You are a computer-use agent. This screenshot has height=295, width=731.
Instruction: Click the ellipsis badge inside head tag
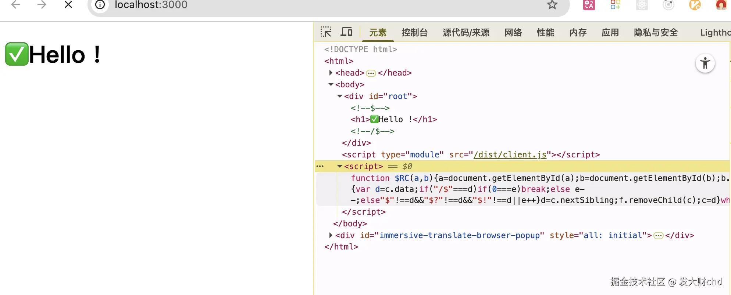(371, 73)
